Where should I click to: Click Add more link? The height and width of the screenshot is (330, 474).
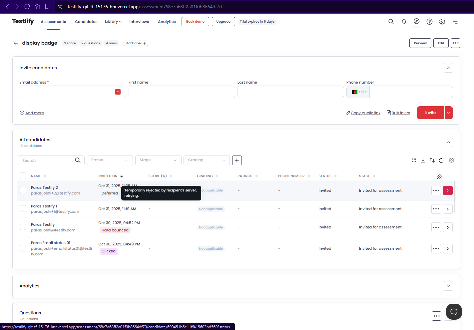(x=32, y=113)
